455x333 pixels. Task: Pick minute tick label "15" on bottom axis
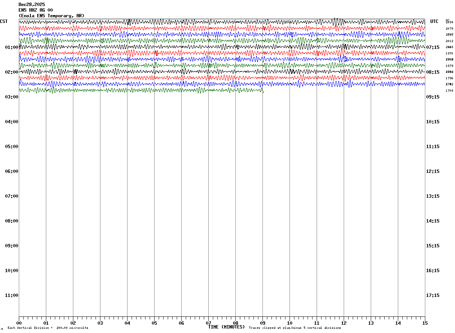(x=425, y=323)
